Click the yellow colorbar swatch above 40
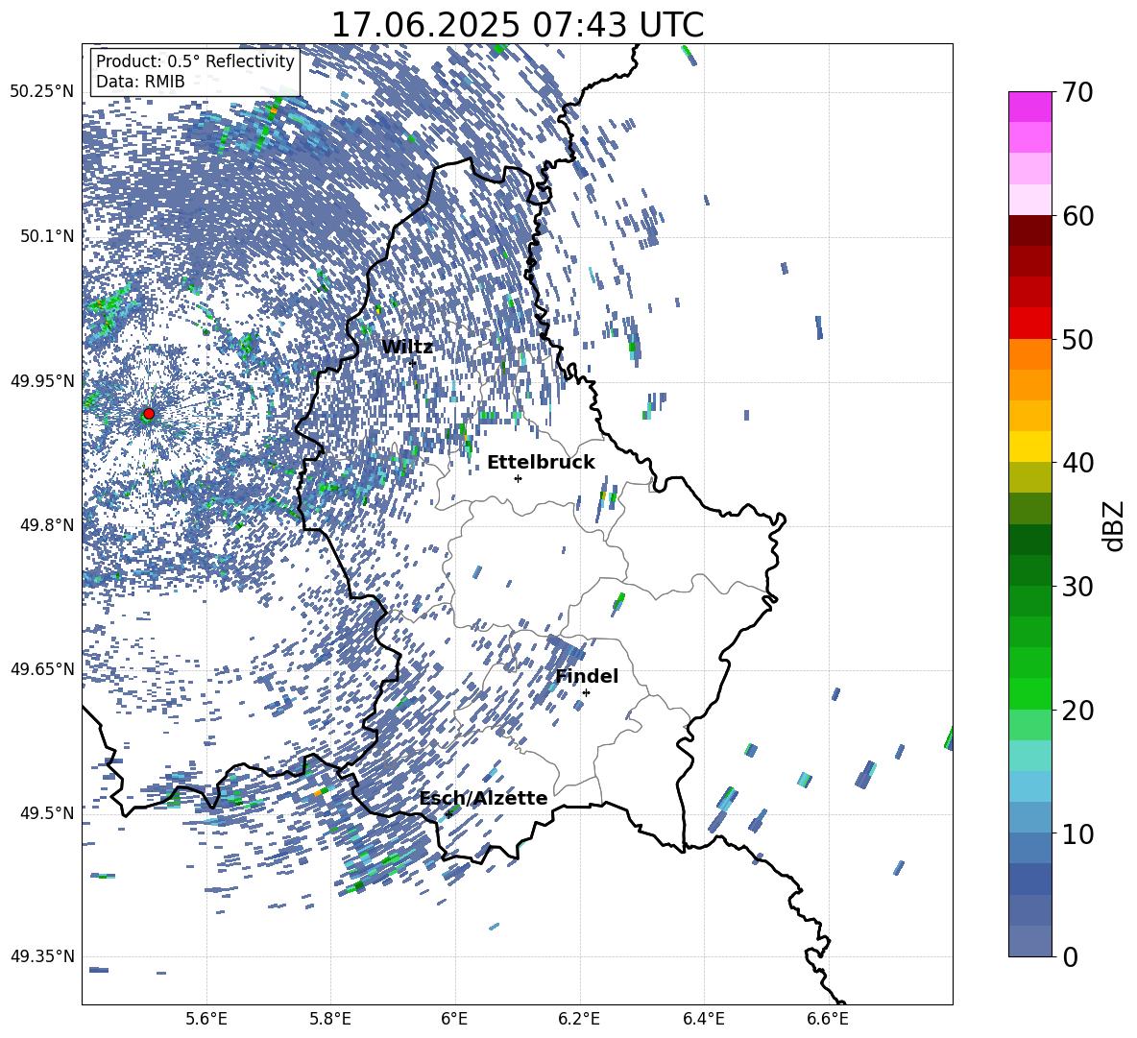Viewport: 1137px width, 1038px height. [x=1029, y=447]
